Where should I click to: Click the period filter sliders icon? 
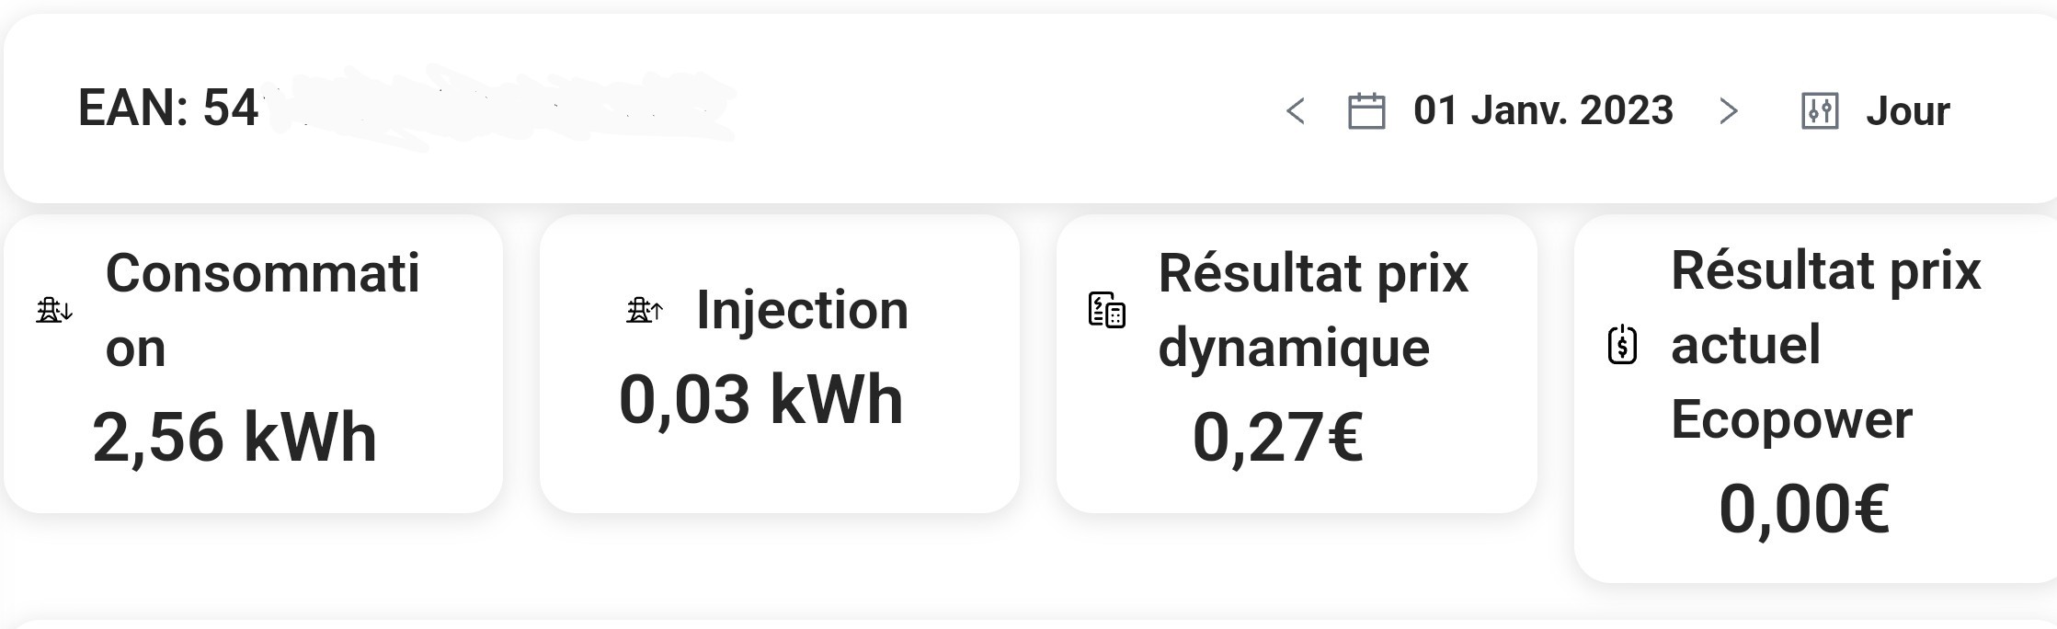coord(1819,111)
